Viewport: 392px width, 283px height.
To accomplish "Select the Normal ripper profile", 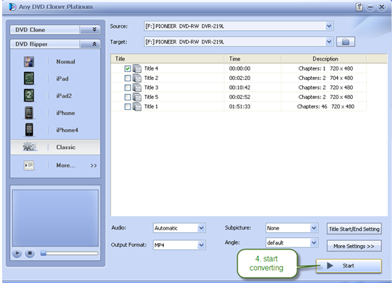I will (x=56, y=62).
